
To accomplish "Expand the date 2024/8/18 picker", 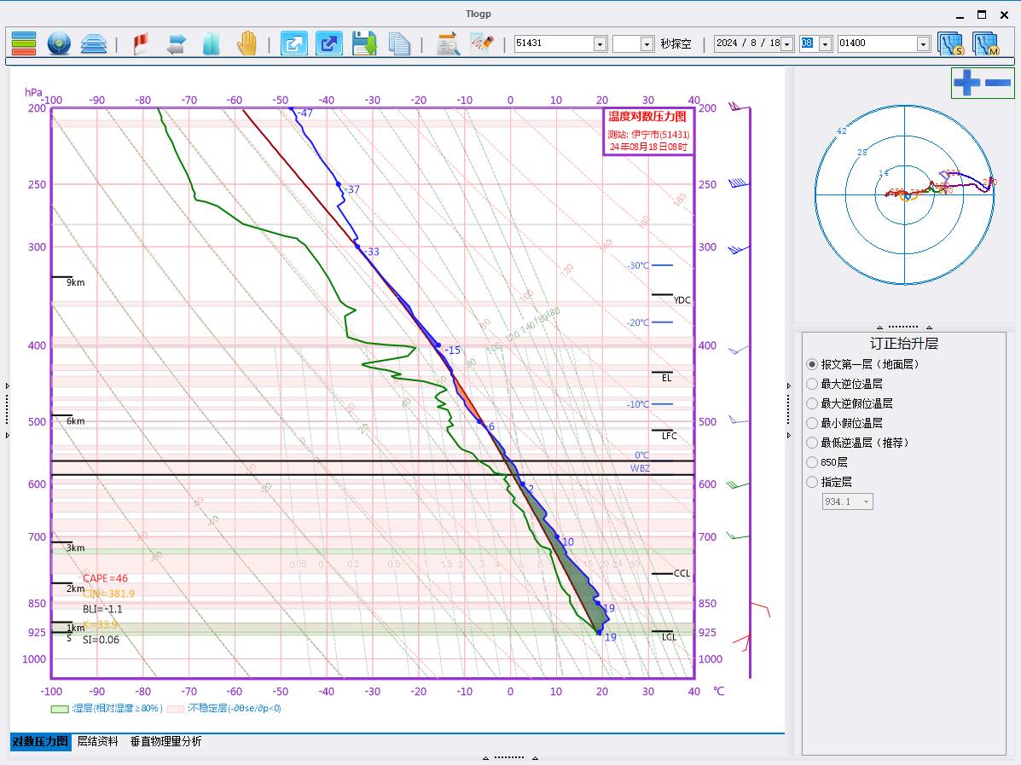I will point(786,43).
